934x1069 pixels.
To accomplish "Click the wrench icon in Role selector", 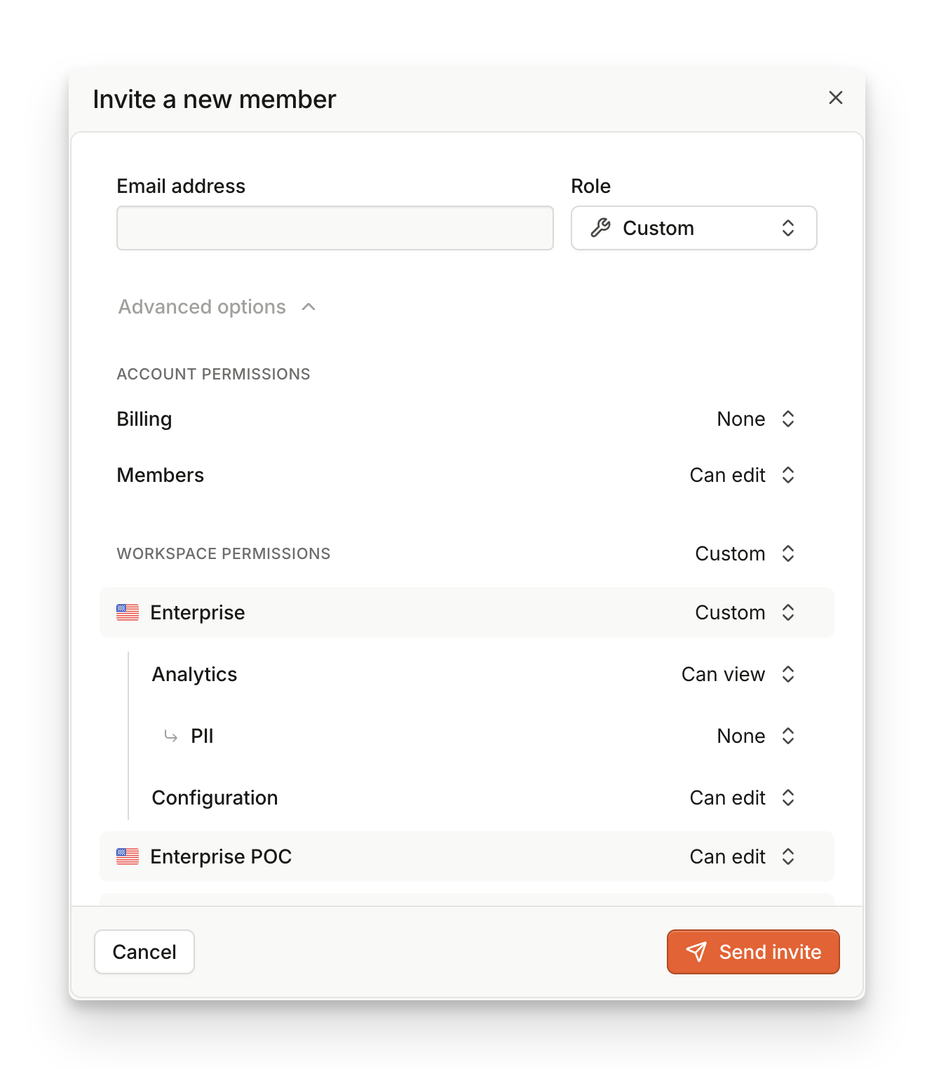I will (600, 228).
